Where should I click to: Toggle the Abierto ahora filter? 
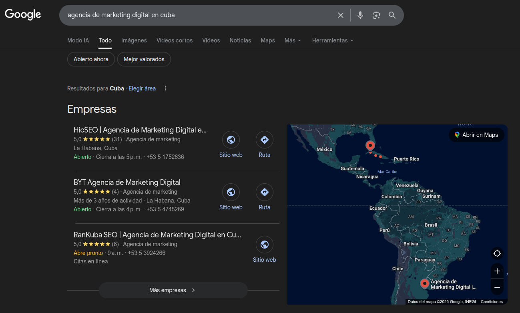point(91,59)
